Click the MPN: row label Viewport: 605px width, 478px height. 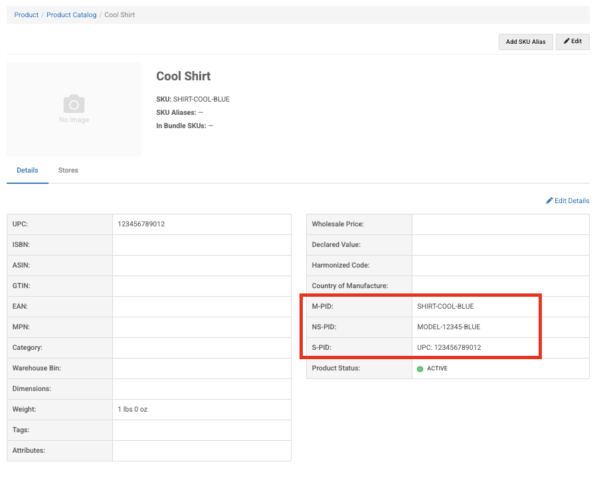pos(21,327)
